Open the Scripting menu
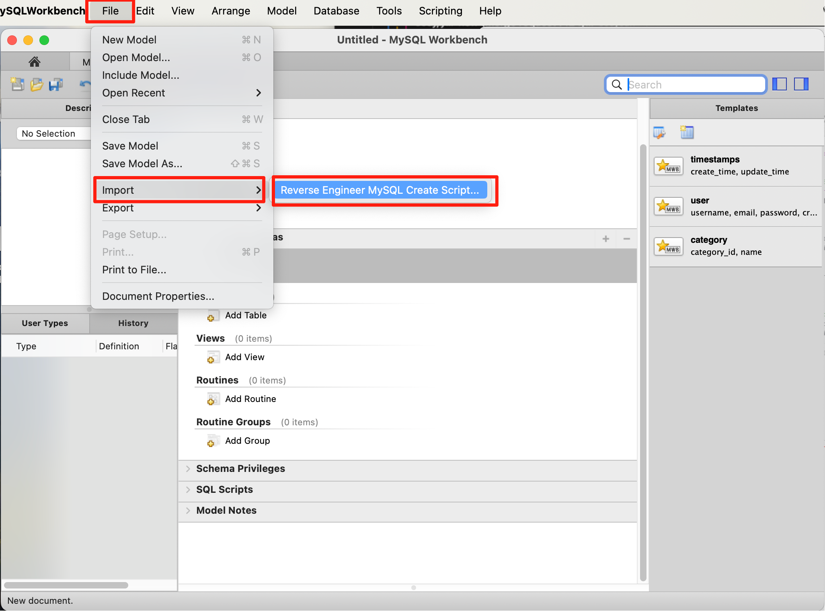The image size is (825, 611). (441, 11)
